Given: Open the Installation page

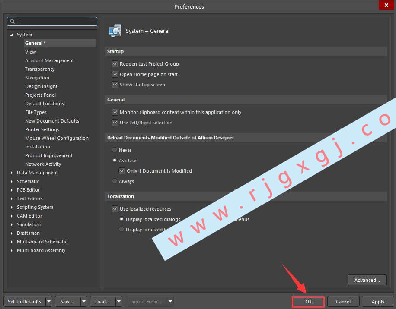Looking at the screenshot, I should 37,147.
